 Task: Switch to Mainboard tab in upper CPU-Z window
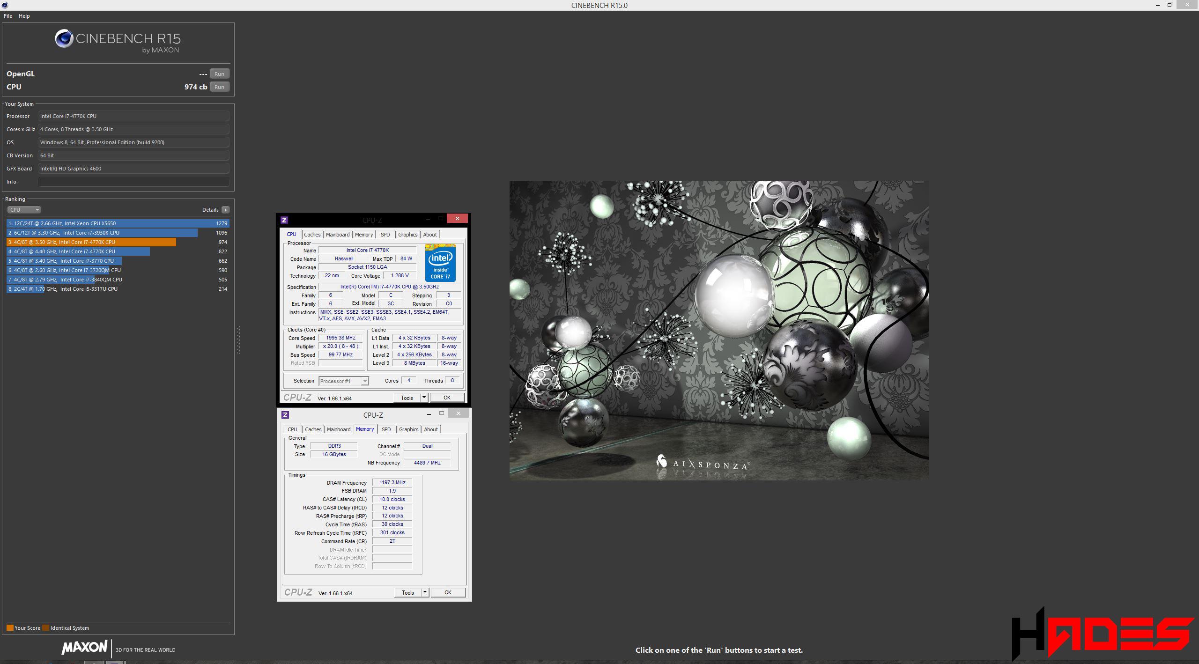tap(338, 235)
